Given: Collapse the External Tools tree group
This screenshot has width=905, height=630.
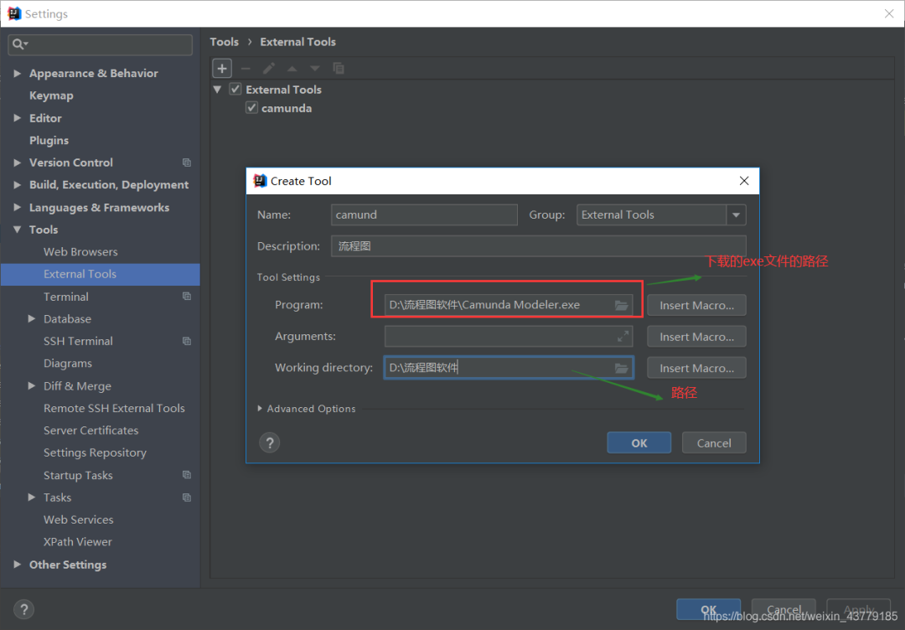Looking at the screenshot, I should (x=218, y=90).
